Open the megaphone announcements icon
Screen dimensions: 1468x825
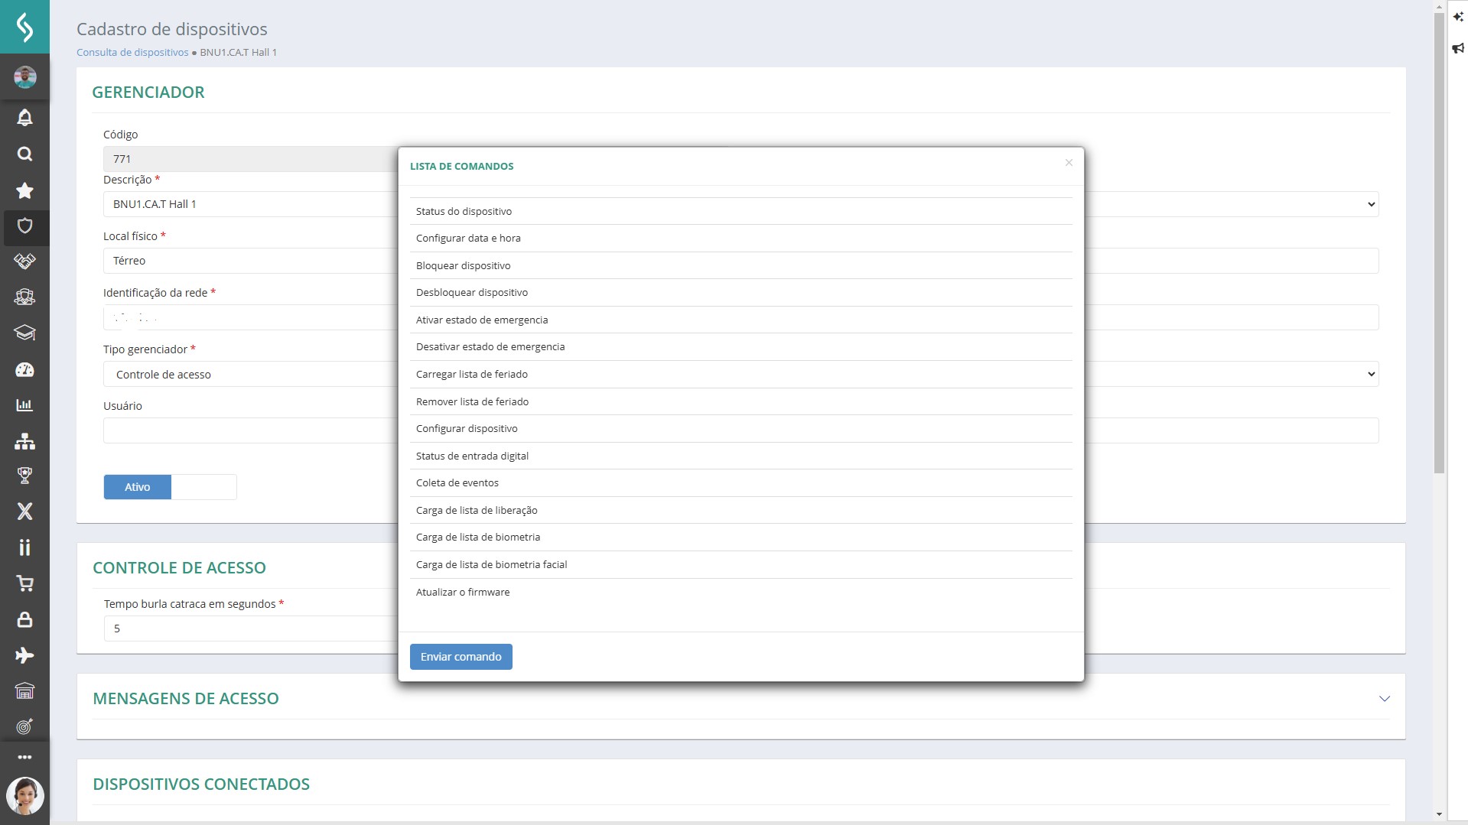(1457, 48)
